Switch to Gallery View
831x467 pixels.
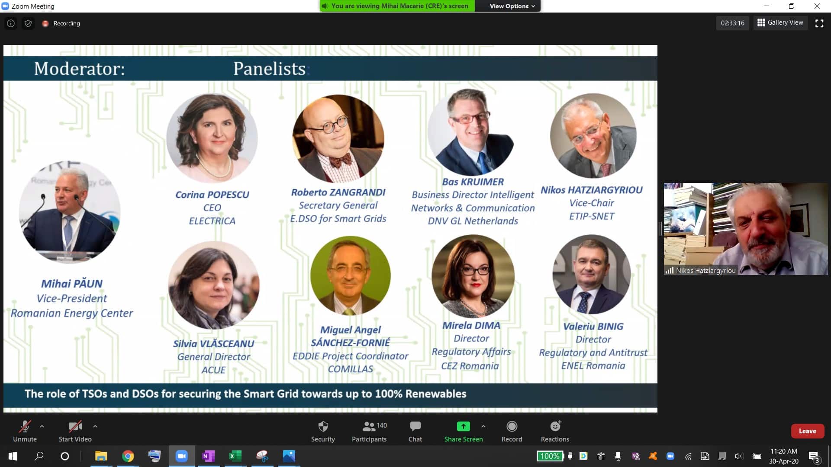coord(780,22)
